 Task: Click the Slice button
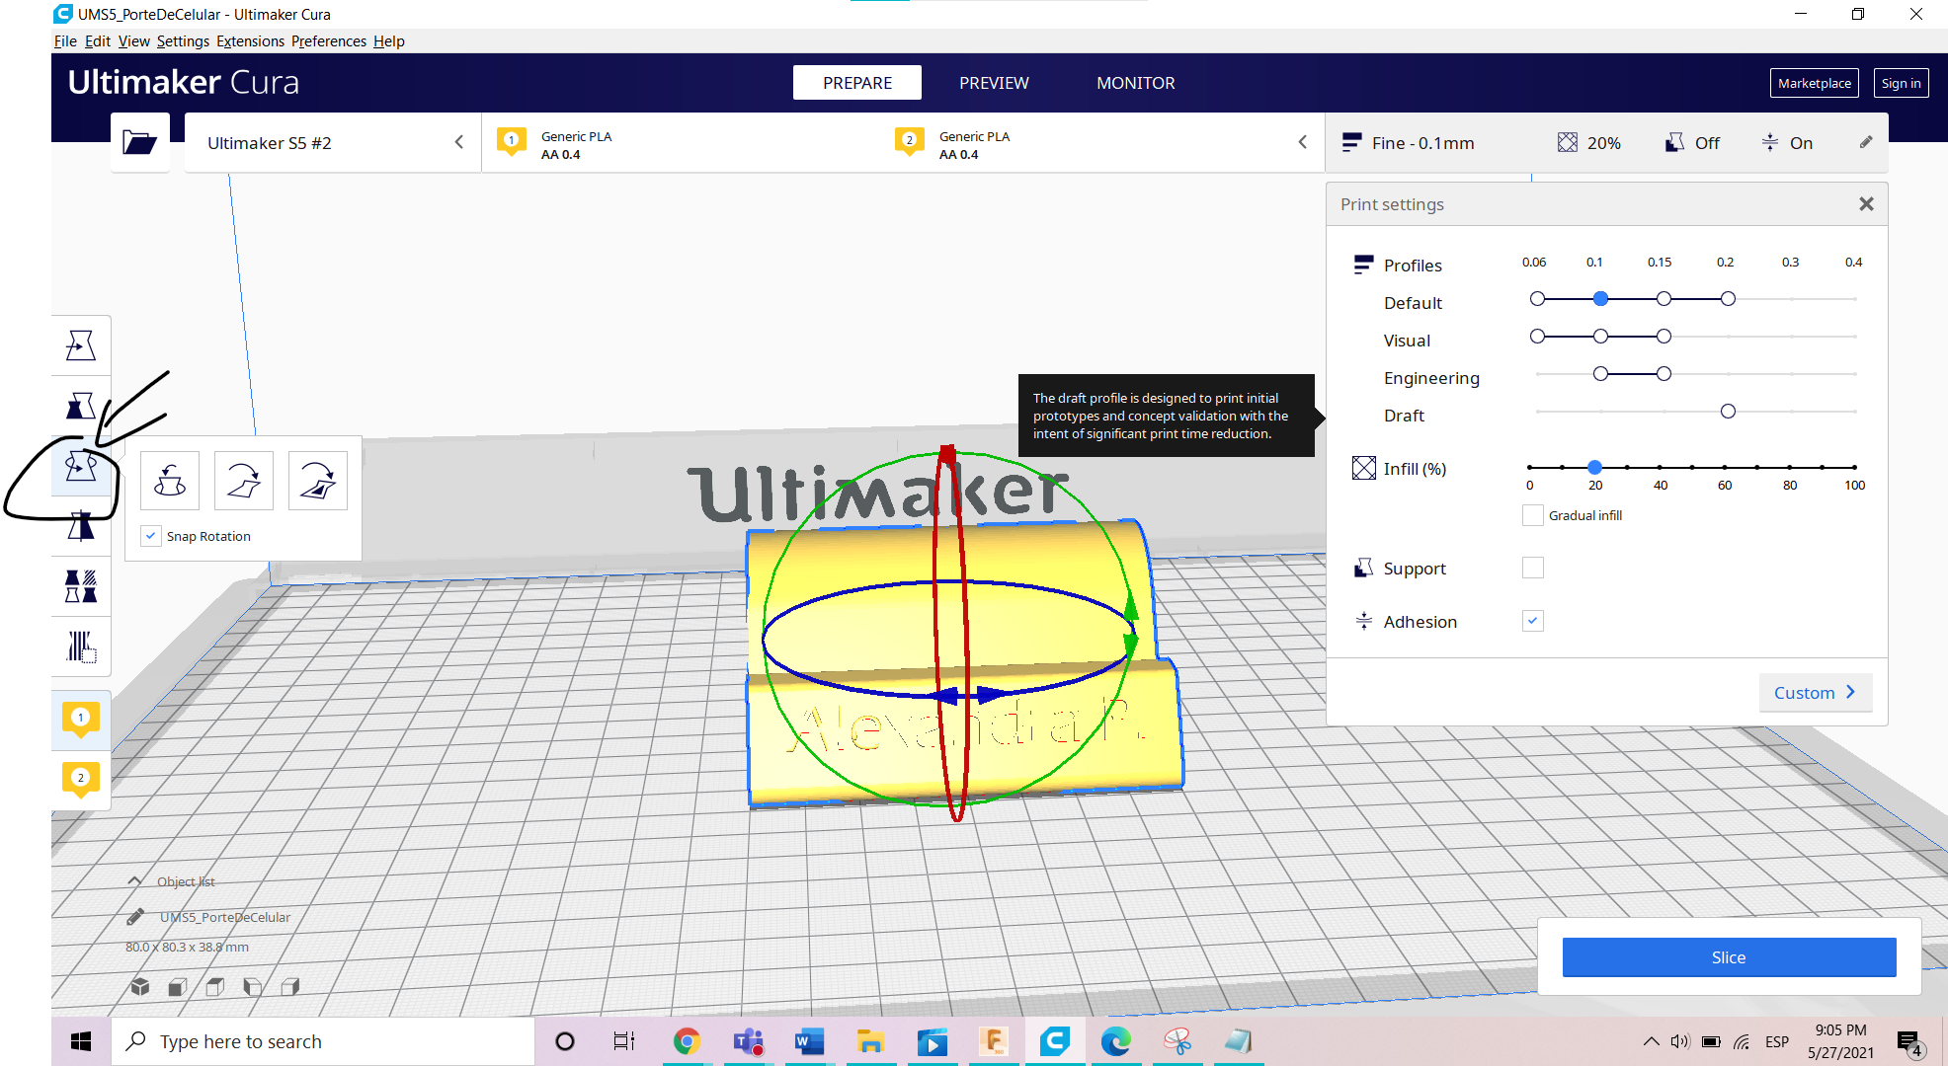(x=1728, y=957)
